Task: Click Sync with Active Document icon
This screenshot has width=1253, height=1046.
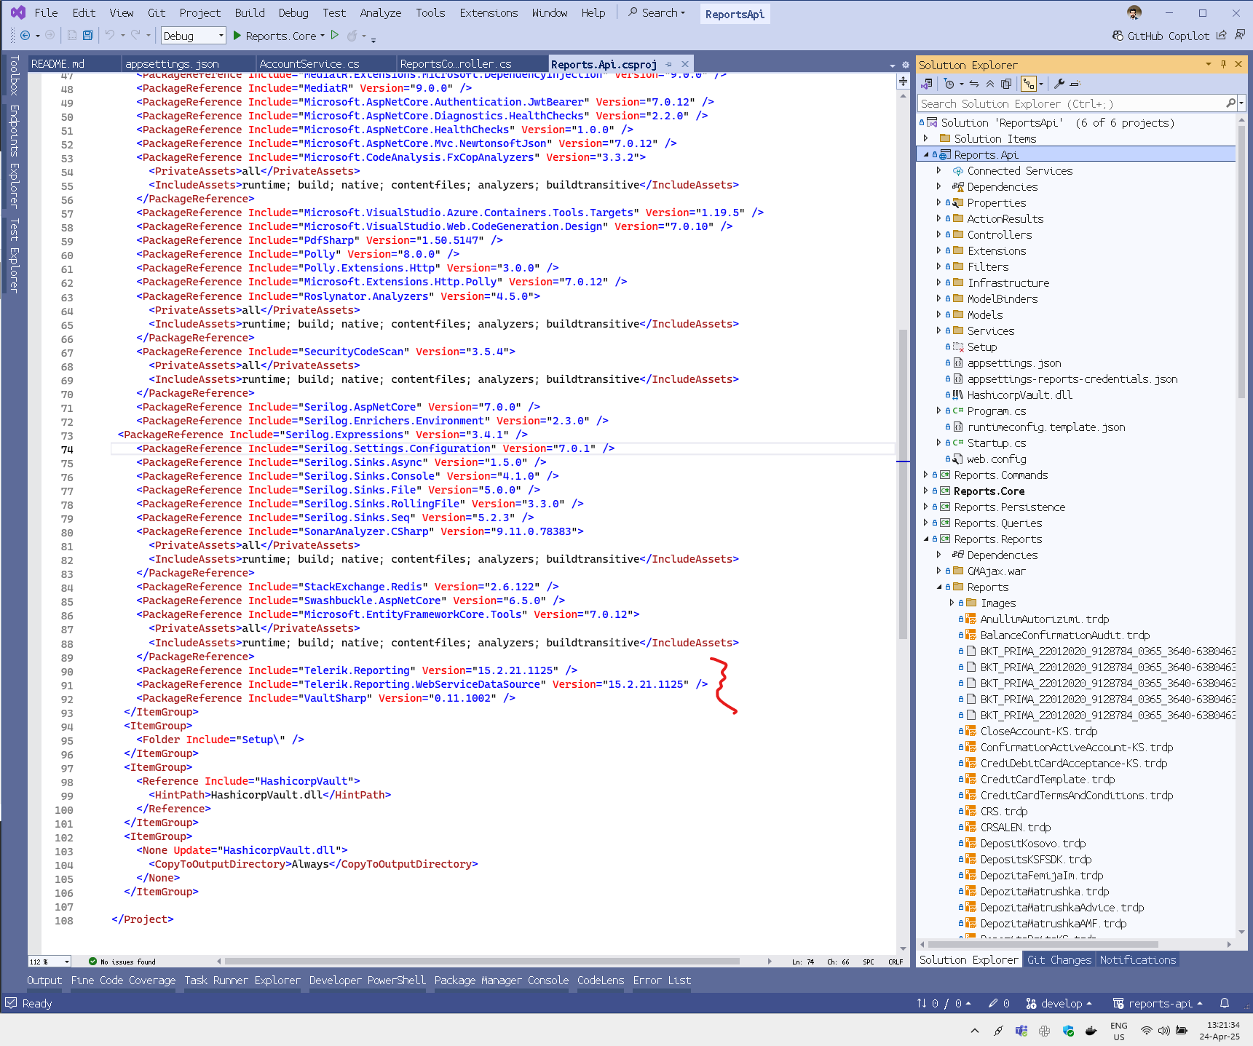Action: point(974,84)
